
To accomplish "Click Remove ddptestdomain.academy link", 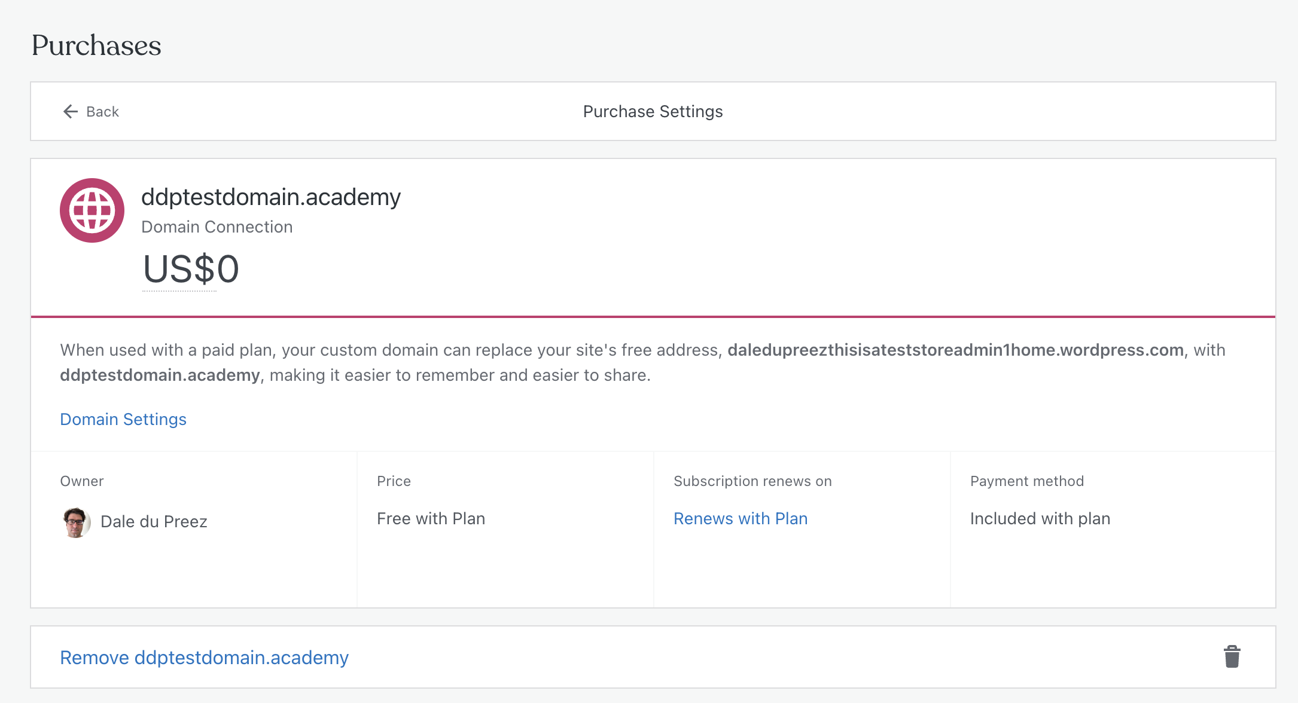I will coord(204,658).
